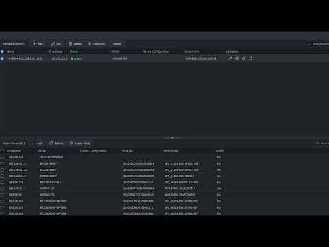Collapse the panel using the center splitter arrow
The width and height of the screenshot is (329, 247).
pos(173,138)
